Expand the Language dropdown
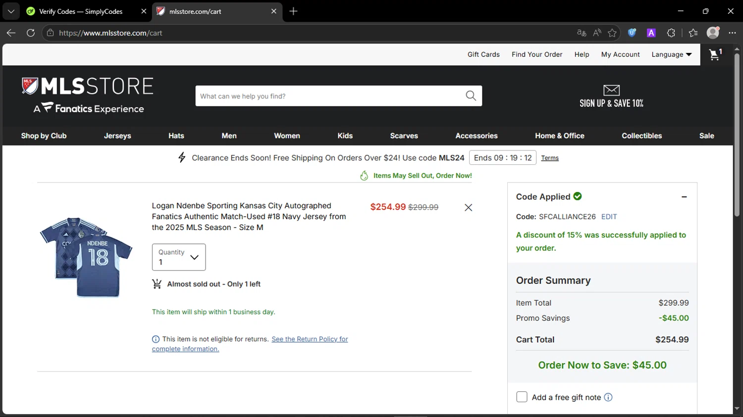This screenshot has height=417, width=743. (x=672, y=54)
